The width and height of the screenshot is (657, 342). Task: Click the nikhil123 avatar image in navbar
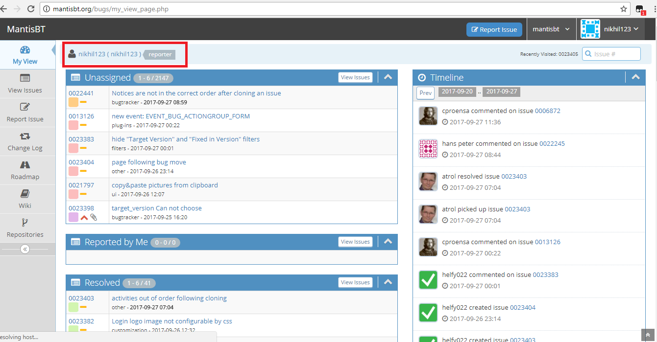tap(590, 29)
